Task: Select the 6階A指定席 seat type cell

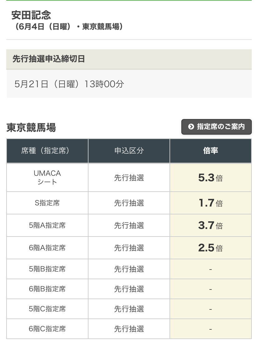Action: coord(47,248)
